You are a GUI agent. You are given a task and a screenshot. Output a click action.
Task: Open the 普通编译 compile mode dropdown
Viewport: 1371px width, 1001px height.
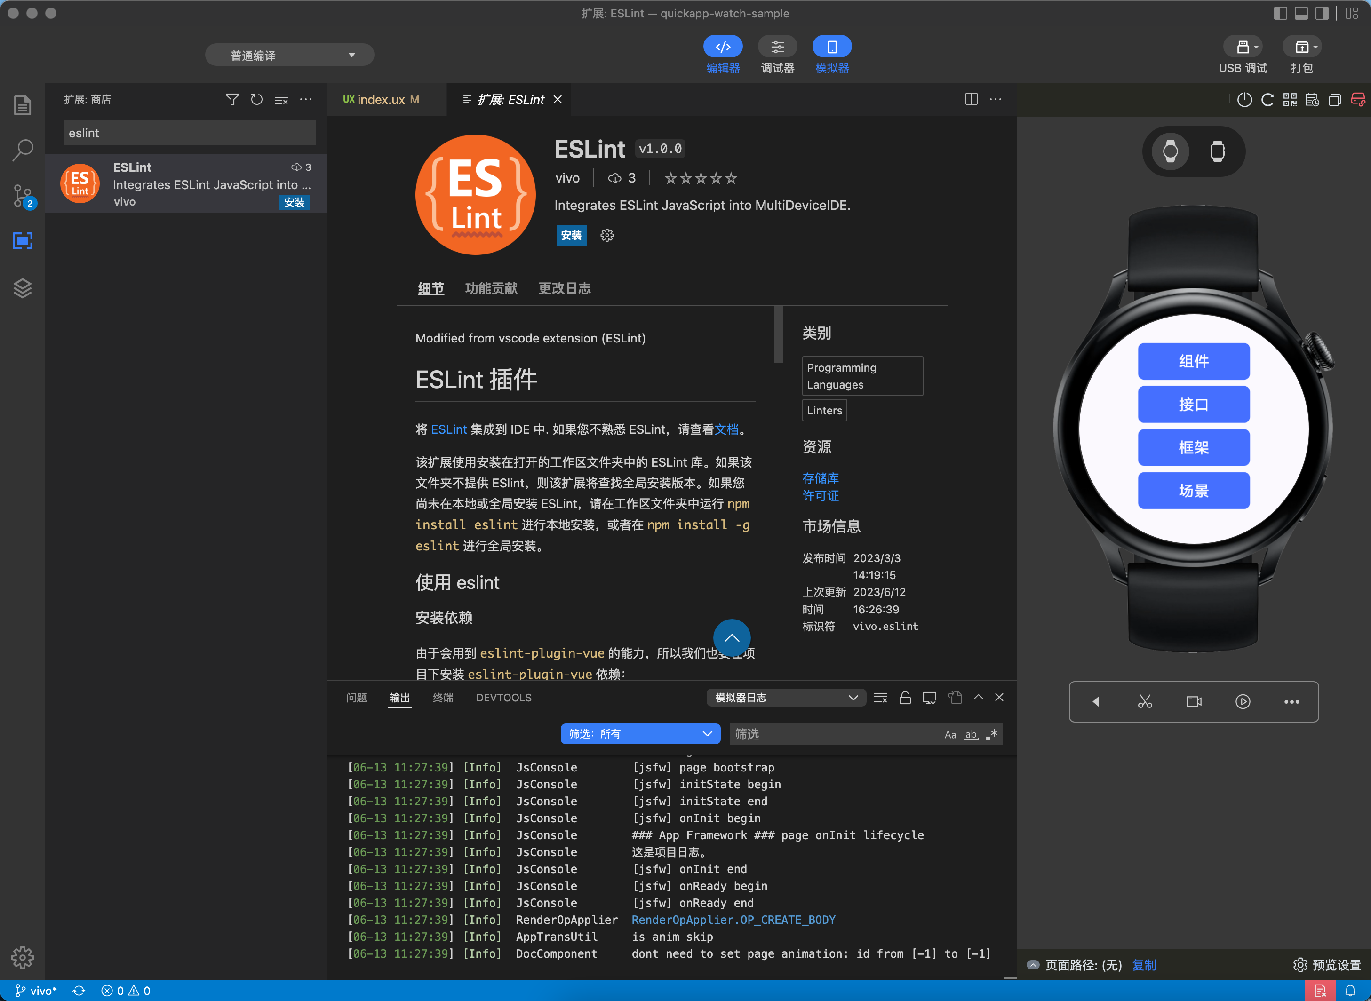(290, 55)
